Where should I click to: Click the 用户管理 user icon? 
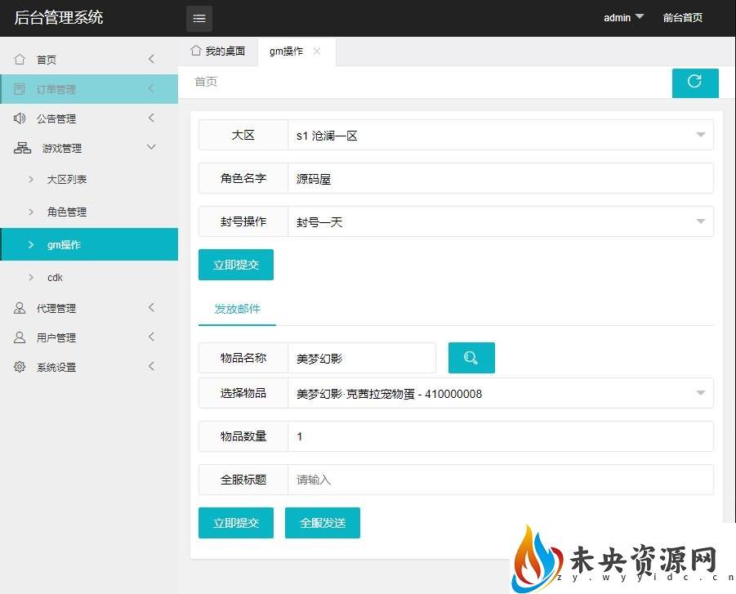(20, 337)
